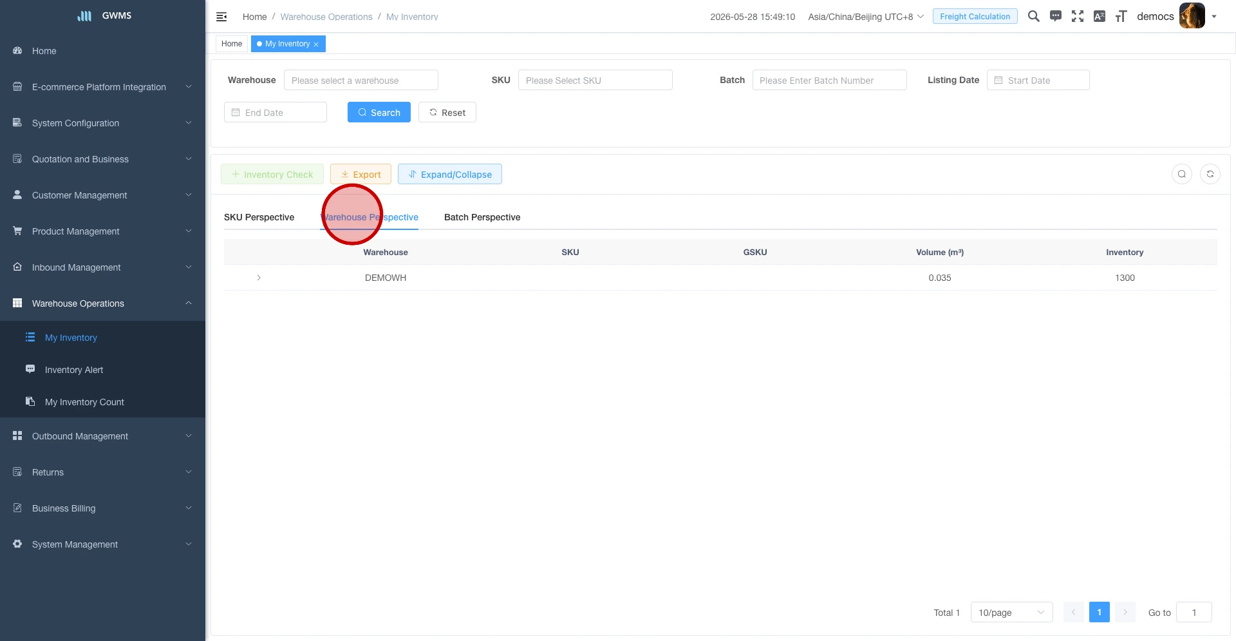Viewport: 1236px width, 641px height.
Task: Click the DEMOWH warehouse cell
Action: coord(386,278)
